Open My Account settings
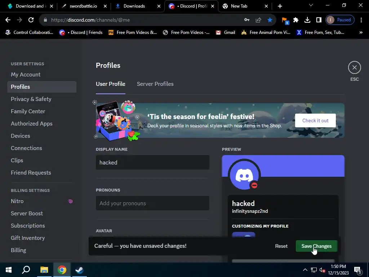Screen dimensions: 369x277 click(42, 75)
